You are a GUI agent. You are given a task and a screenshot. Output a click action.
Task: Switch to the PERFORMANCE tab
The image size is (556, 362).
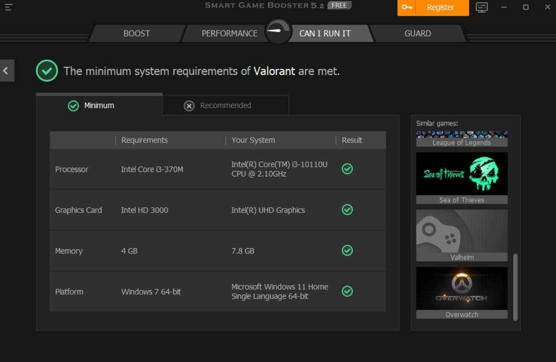pyautogui.click(x=229, y=34)
